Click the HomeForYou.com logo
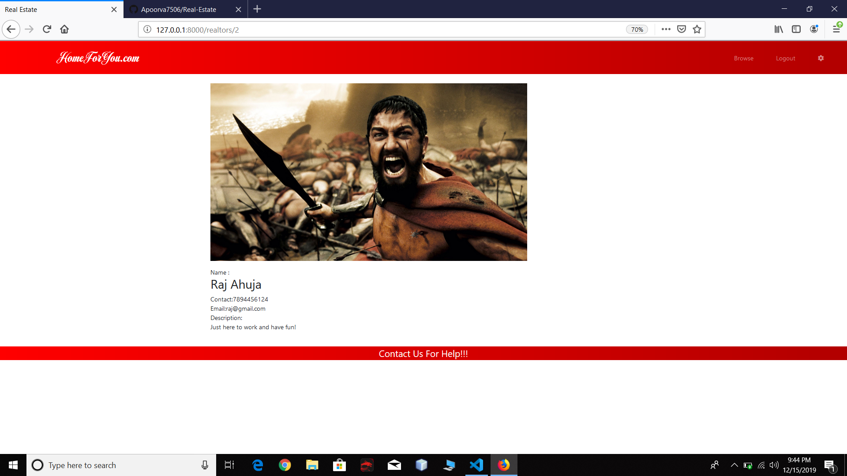 98,58
